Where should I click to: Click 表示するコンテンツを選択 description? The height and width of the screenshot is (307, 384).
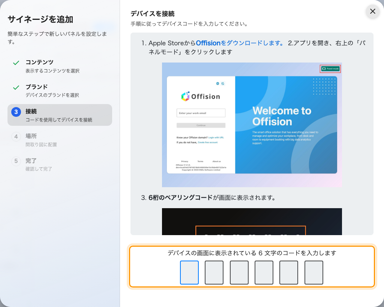coord(52,71)
